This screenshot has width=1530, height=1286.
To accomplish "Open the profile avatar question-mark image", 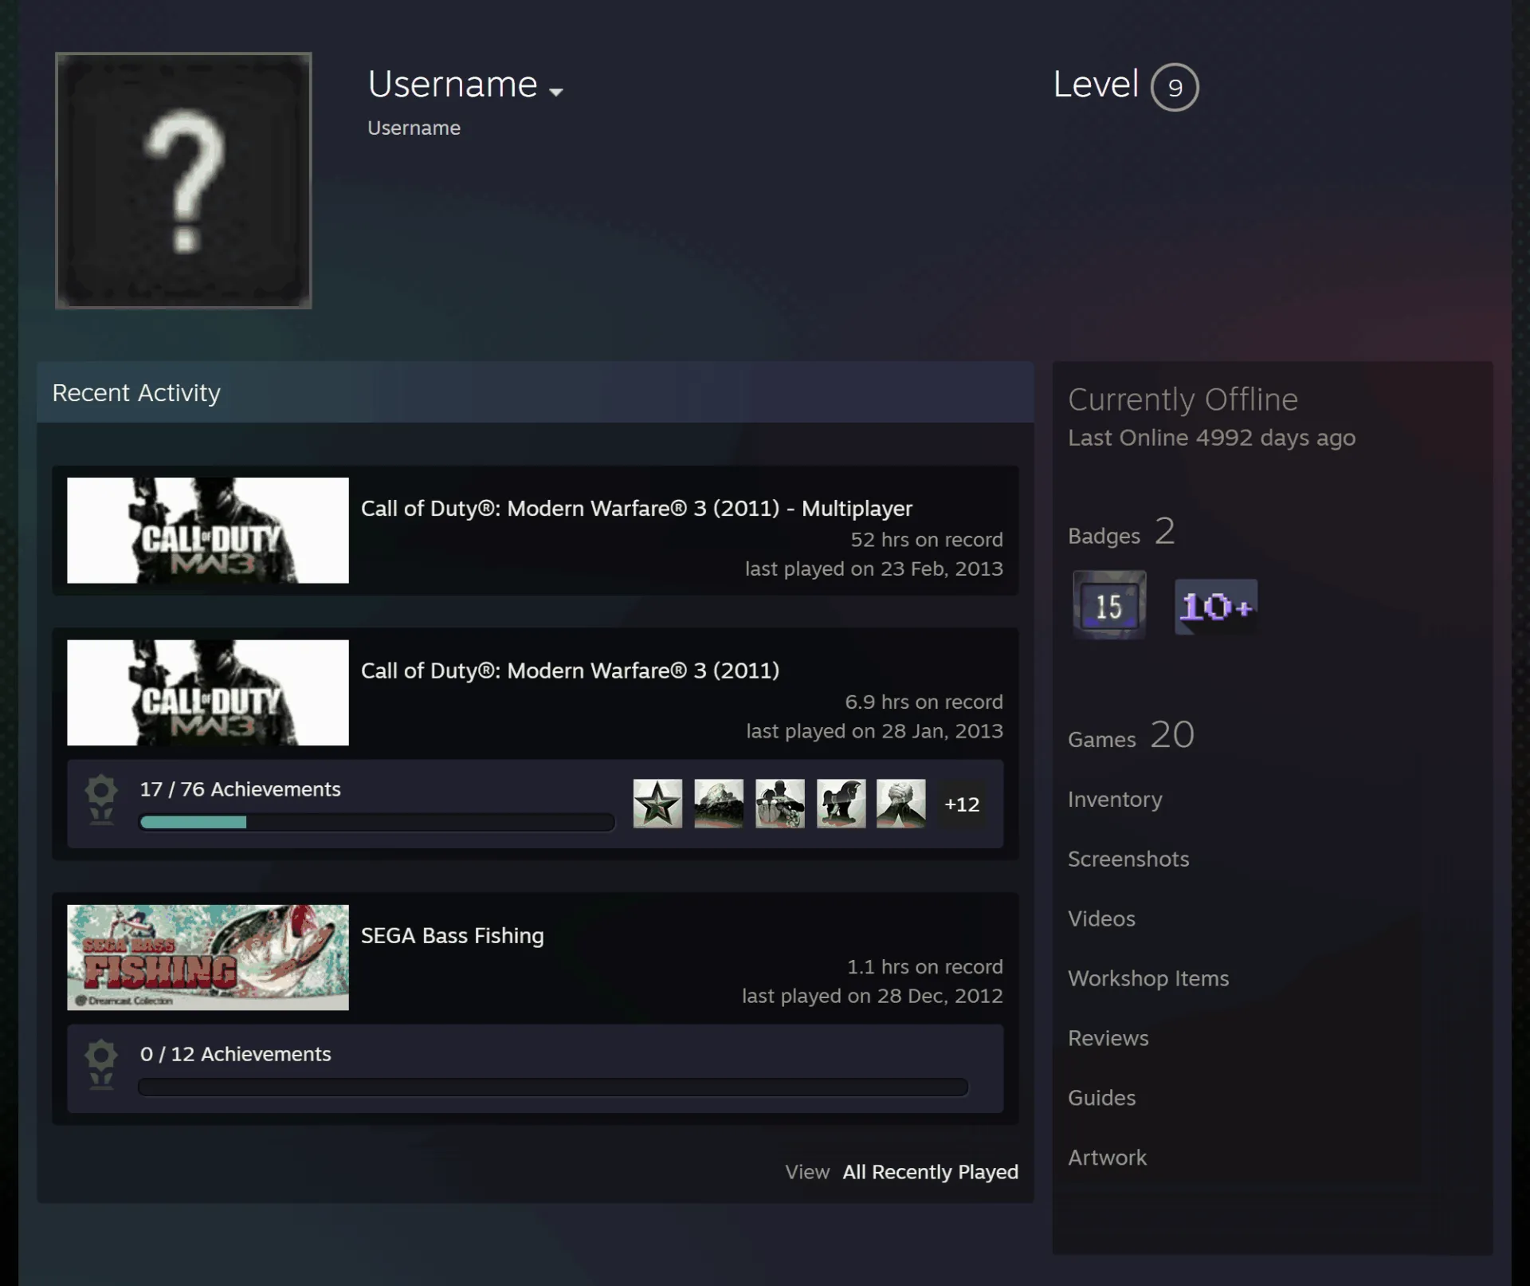I will pyautogui.click(x=183, y=180).
